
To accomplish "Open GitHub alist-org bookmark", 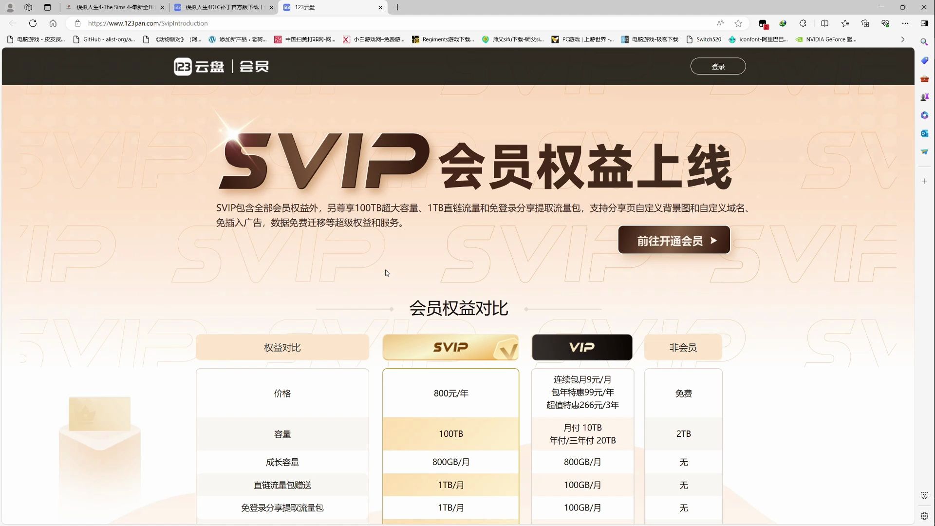I will [x=104, y=39].
